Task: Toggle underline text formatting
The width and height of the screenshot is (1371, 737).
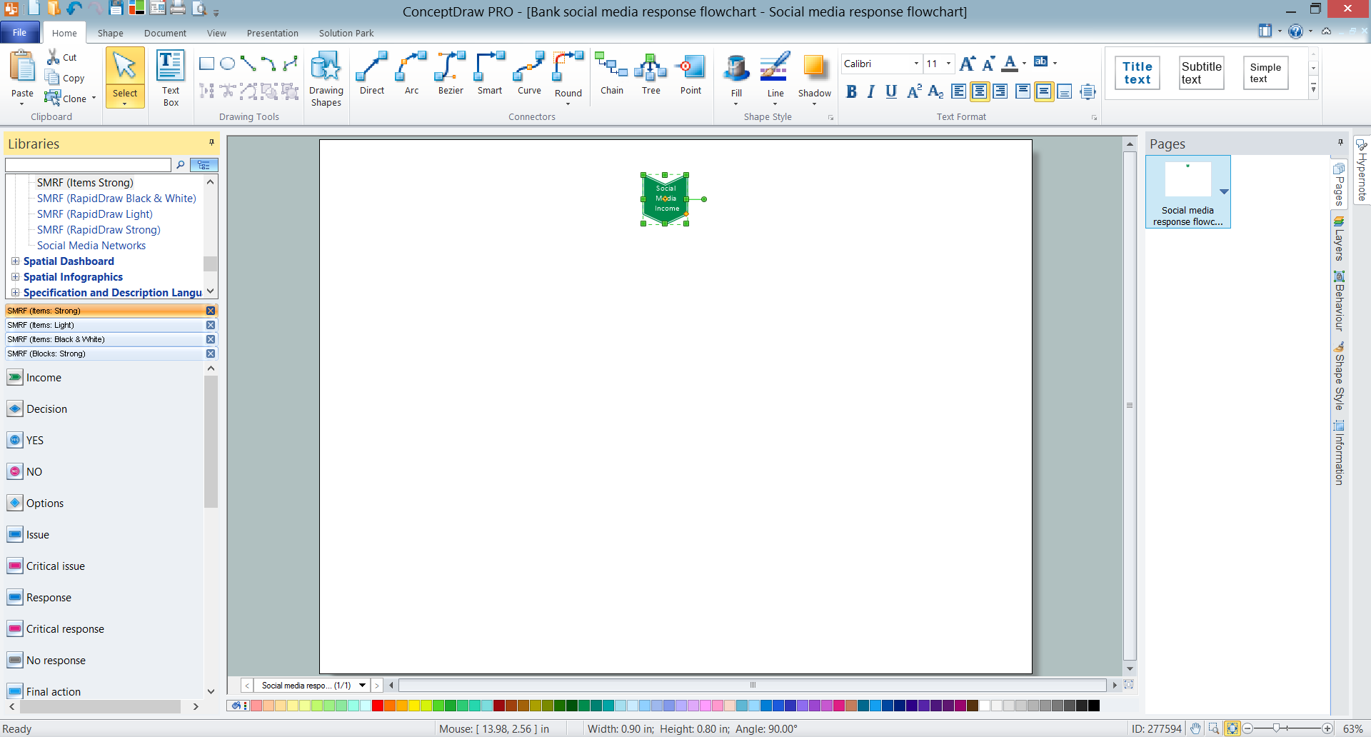Action: click(x=891, y=91)
